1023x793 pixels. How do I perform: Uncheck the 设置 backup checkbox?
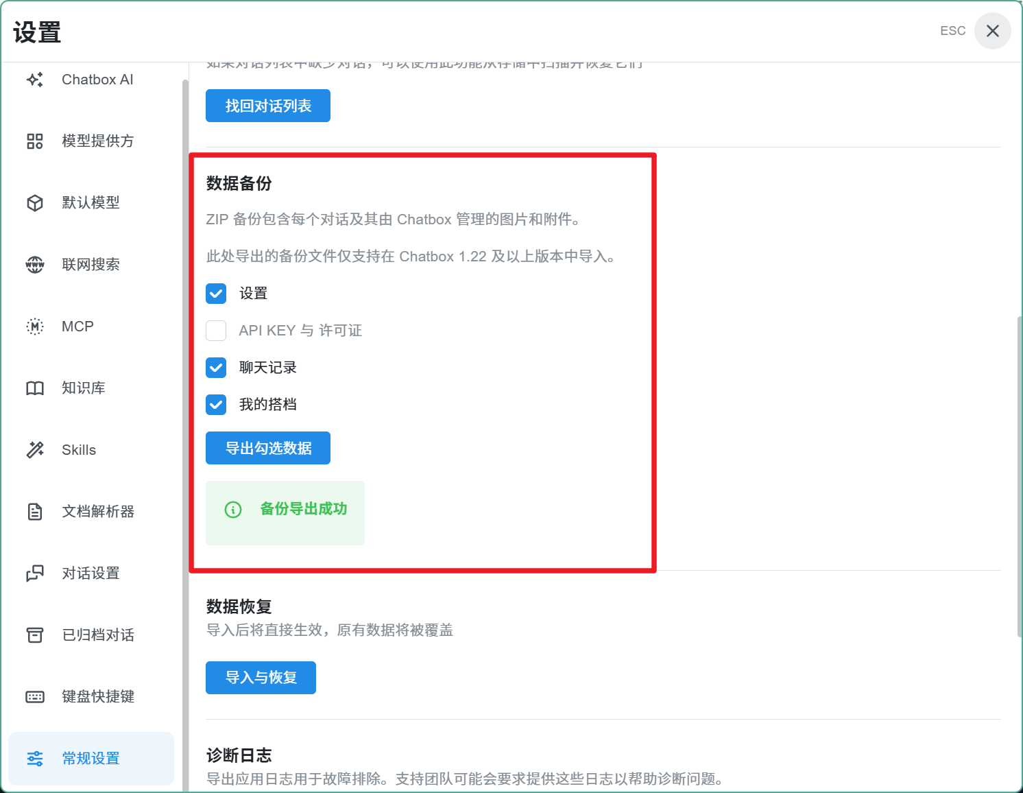216,294
